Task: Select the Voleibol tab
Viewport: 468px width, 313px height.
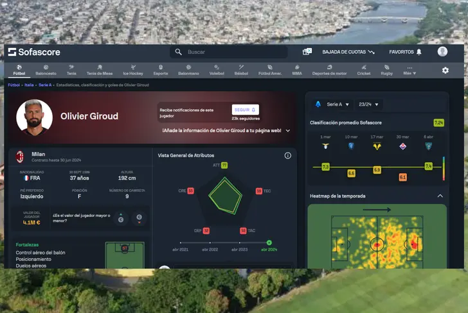Action: [x=217, y=71]
